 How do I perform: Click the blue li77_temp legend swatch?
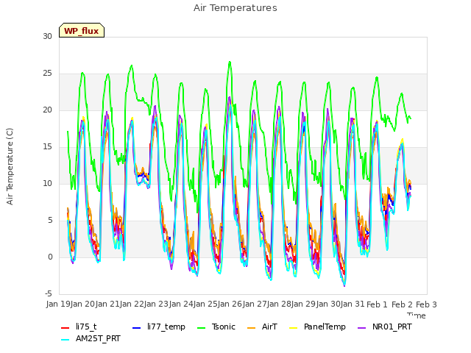137,328
